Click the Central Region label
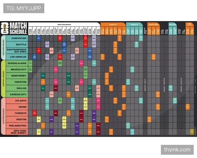This screenshot has height=158, width=197. tap(3, 79)
